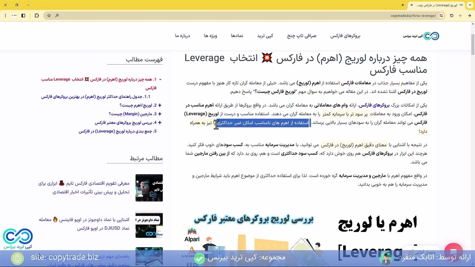Expand section 2 لوریج/اهرم چیست in contents

pos(160,105)
